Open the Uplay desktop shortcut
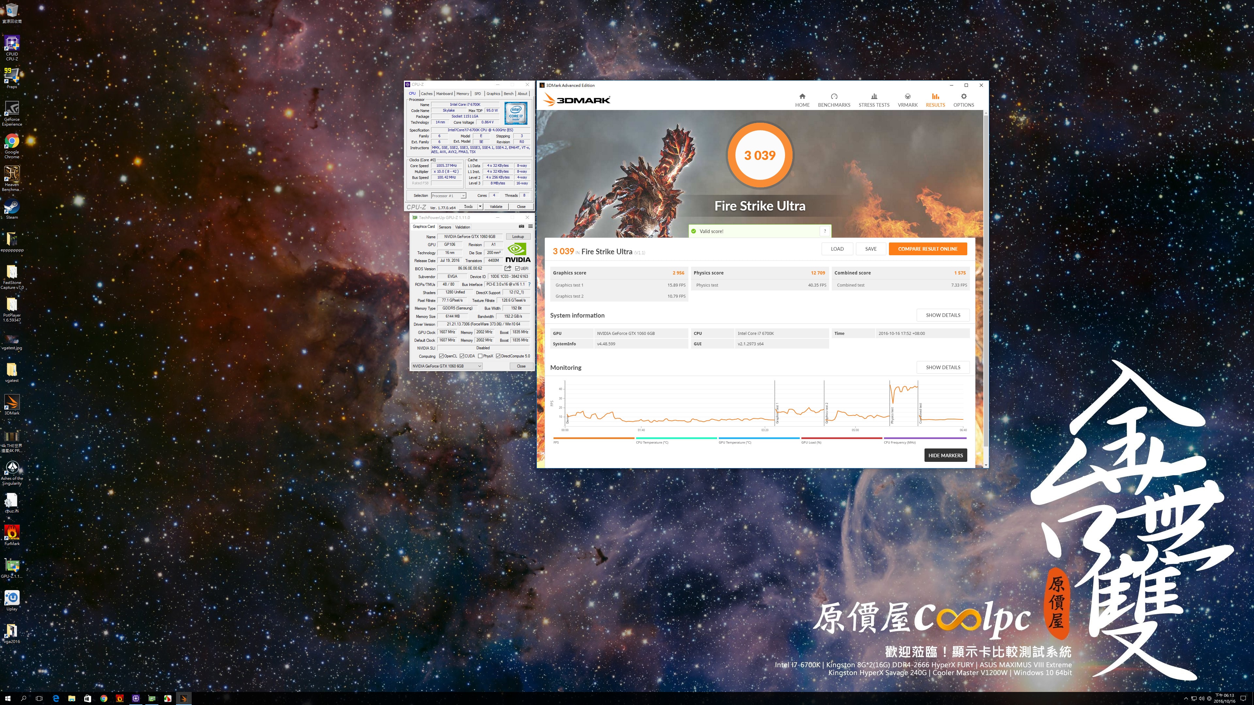This screenshot has height=705, width=1254. click(12, 601)
